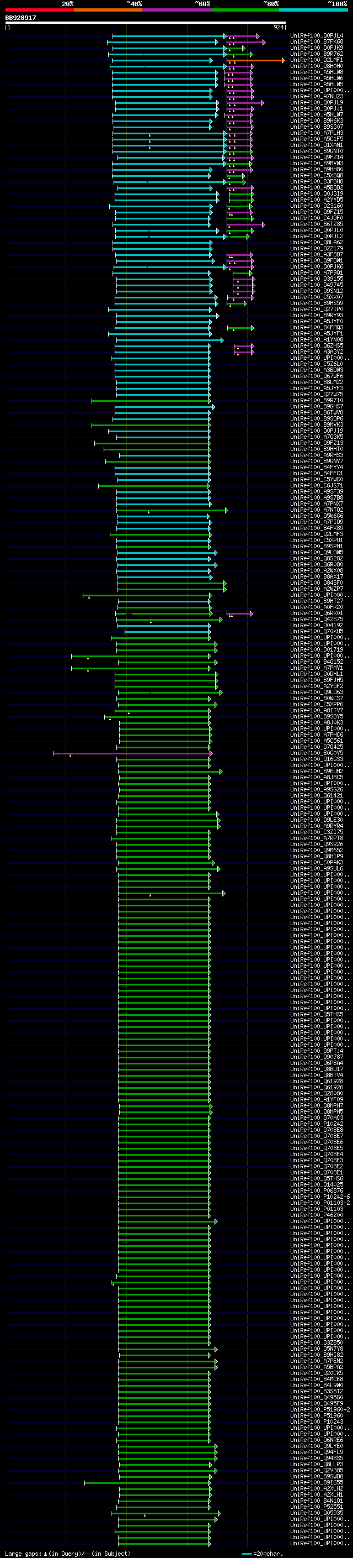The image size is (353, 1558).
Task: Select hit UniRef100_A7PMY1
Action: point(317,668)
